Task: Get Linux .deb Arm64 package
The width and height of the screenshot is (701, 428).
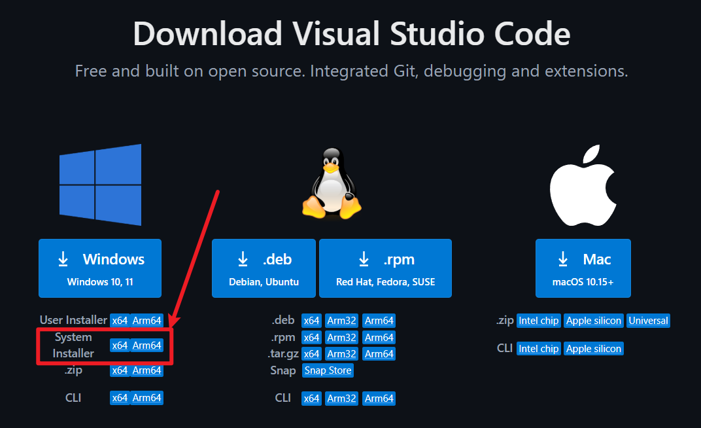Action: 379,321
